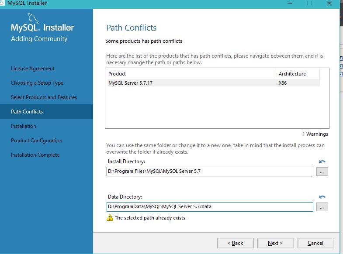Open the Choosing a Setup Type step

pos(37,83)
